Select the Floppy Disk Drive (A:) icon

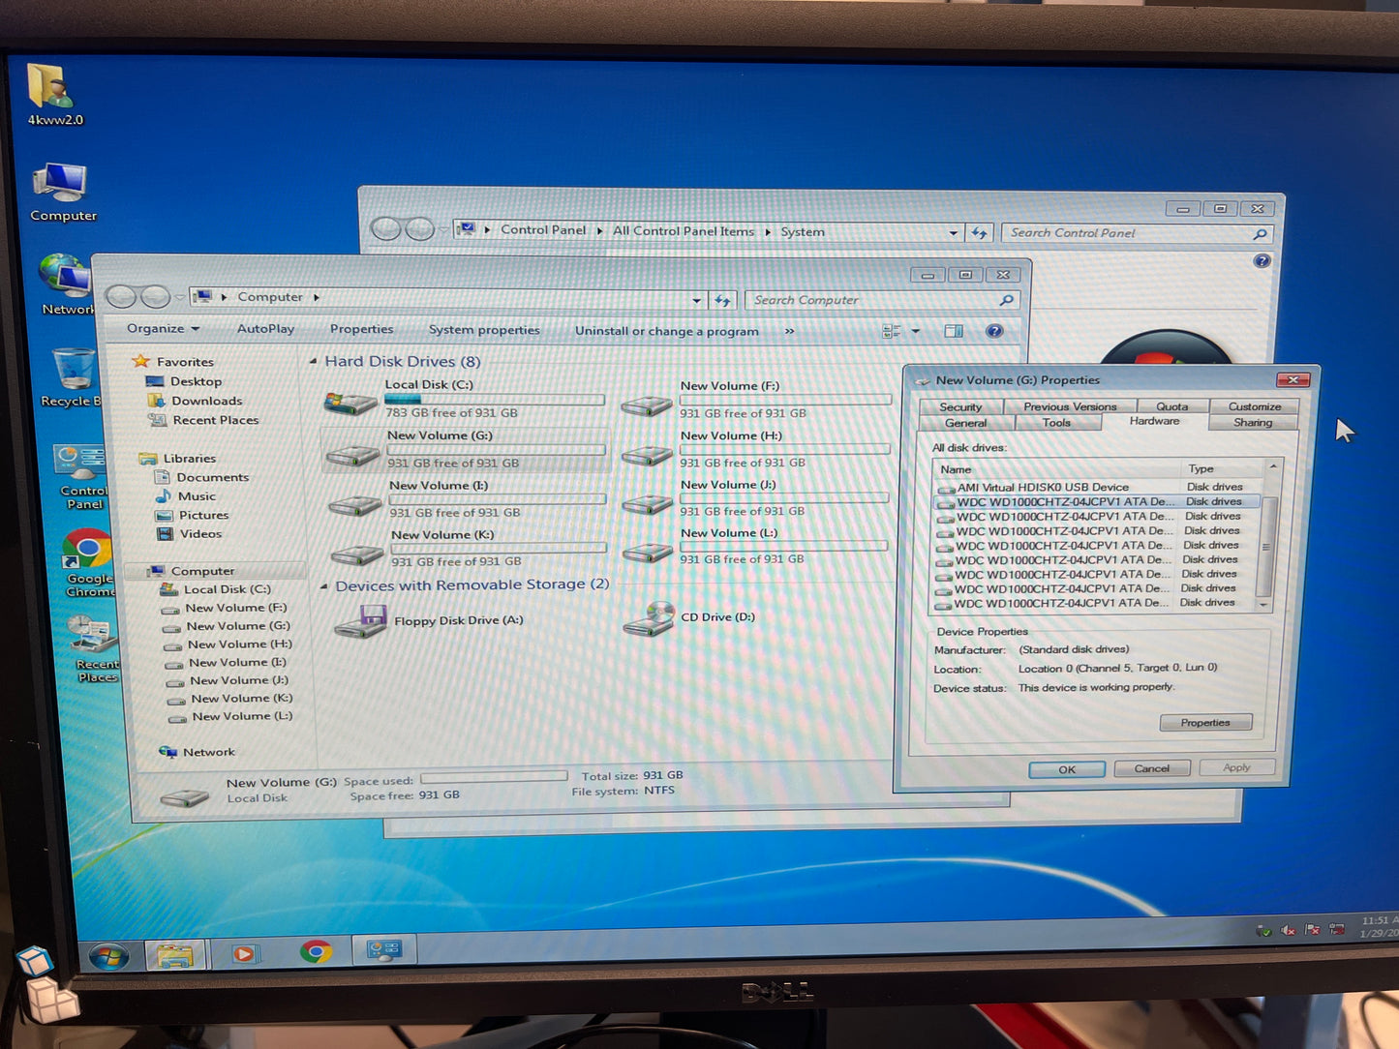tap(361, 622)
